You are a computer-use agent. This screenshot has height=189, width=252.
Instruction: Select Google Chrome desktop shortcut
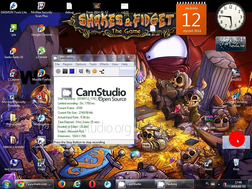pos(41,30)
